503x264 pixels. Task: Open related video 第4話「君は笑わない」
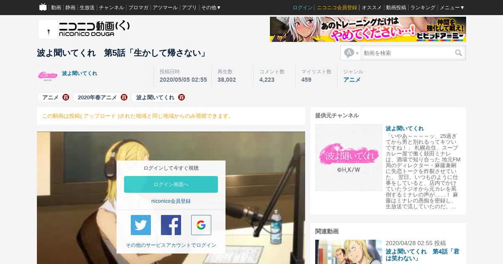click(x=423, y=255)
